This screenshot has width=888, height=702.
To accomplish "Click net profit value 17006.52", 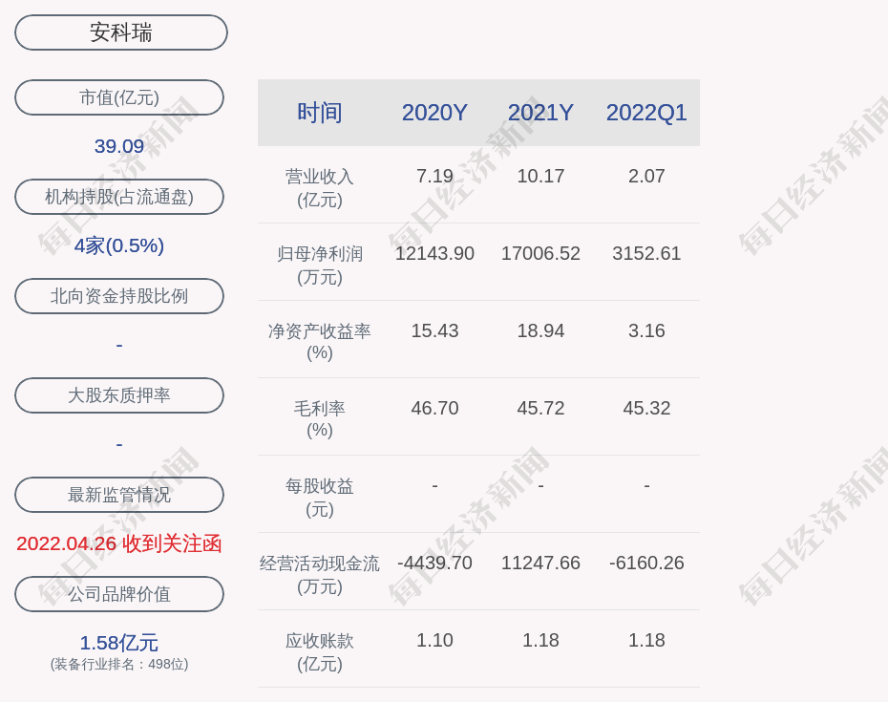I will click(x=540, y=253).
